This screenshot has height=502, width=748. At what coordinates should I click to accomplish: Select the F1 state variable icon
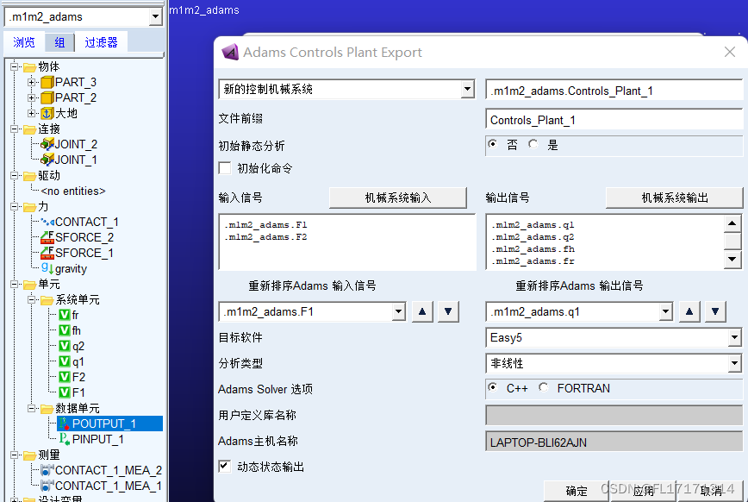(65, 392)
